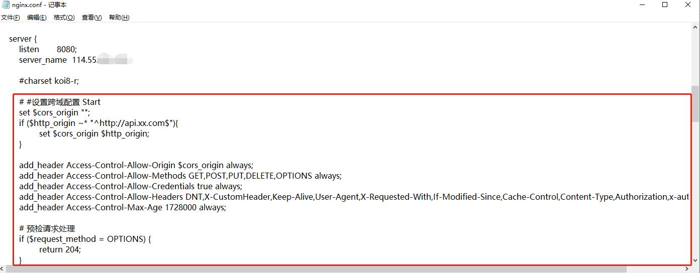The width and height of the screenshot is (700, 273).
Task: Click the vertical scrollbar up arrow
Action: [x=695, y=26]
